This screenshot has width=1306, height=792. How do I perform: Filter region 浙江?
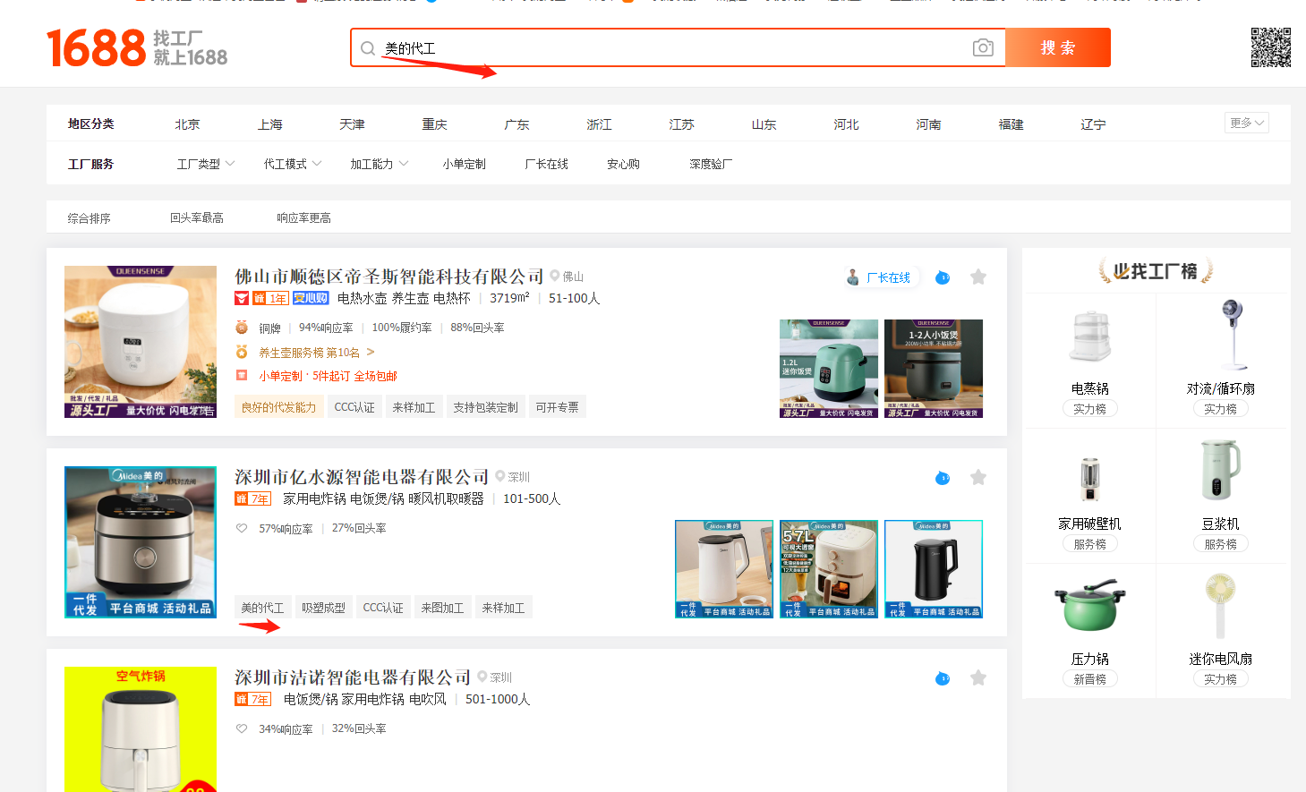click(x=599, y=124)
